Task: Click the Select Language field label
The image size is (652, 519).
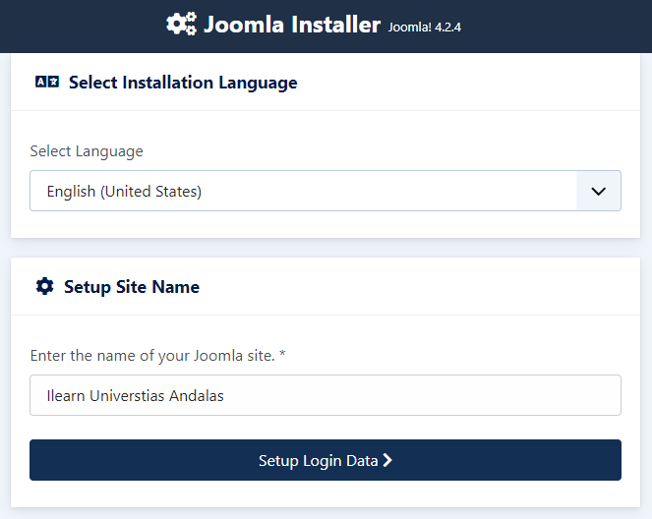Action: 87,151
